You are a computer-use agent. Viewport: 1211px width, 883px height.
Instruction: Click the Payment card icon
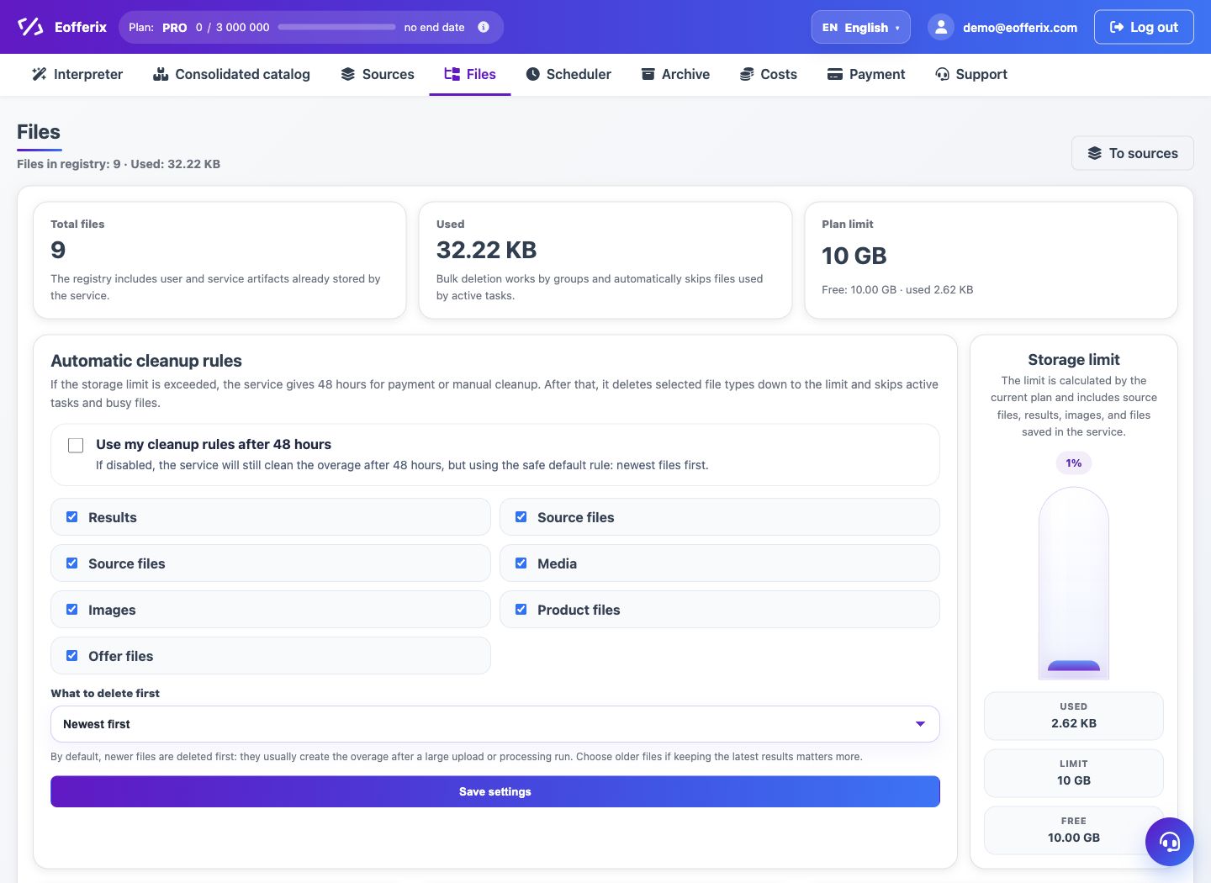pos(835,74)
